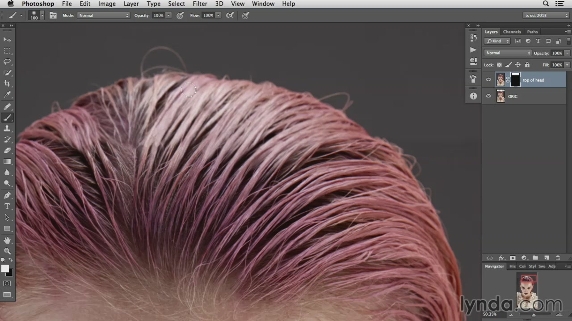The image size is (572, 321).
Task: Open the layer blend mode dropdown
Action: 508,53
